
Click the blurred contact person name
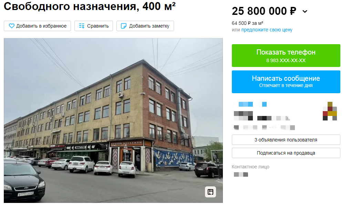click(x=241, y=174)
